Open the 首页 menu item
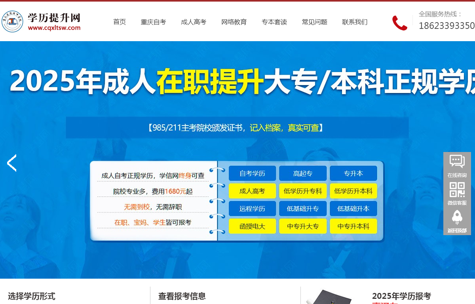This screenshot has height=304, width=475. pyautogui.click(x=120, y=23)
